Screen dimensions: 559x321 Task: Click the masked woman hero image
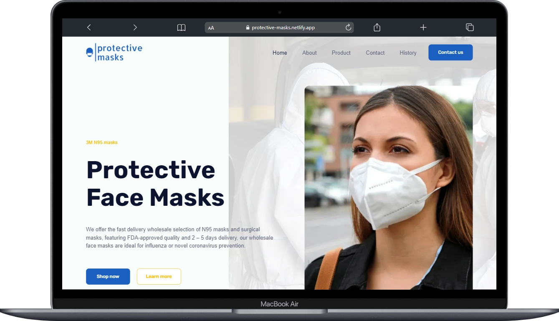(x=388, y=188)
